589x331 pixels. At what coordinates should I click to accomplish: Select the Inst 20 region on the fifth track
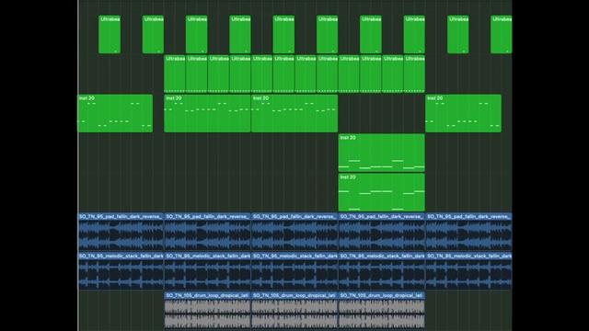coord(382,192)
